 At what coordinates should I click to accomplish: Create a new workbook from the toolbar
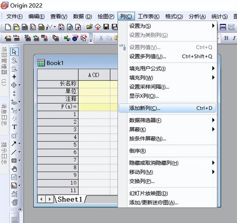[25, 27]
